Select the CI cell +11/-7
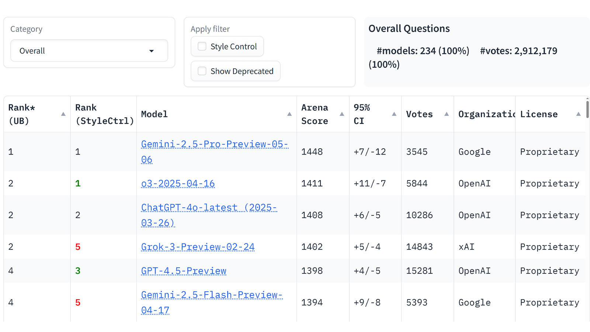This screenshot has width=590, height=332. pos(370,183)
